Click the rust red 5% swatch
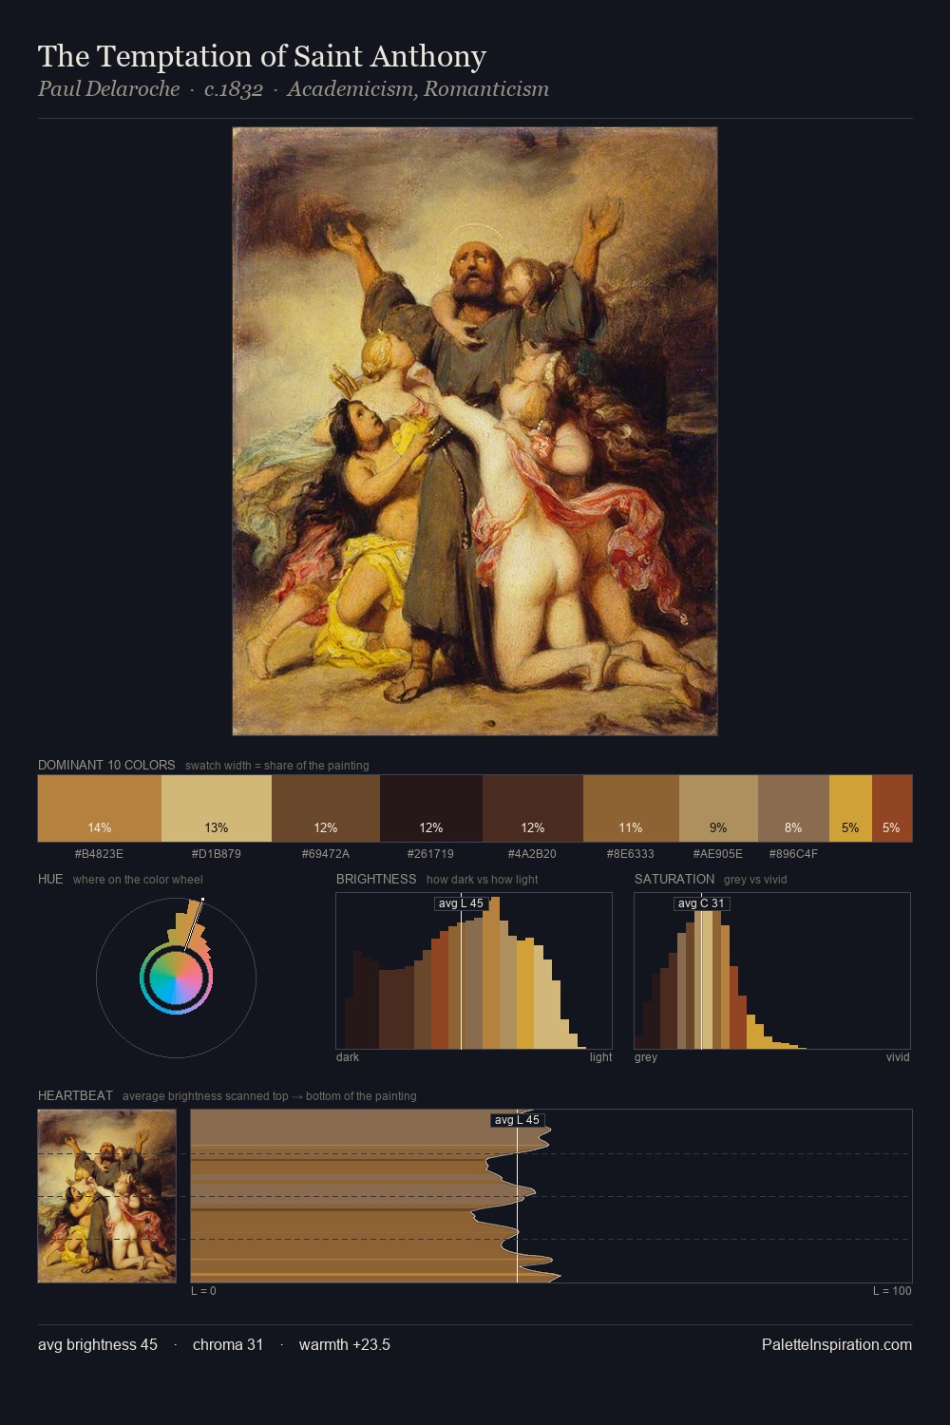The image size is (950, 1425). (x=892, y=808)
